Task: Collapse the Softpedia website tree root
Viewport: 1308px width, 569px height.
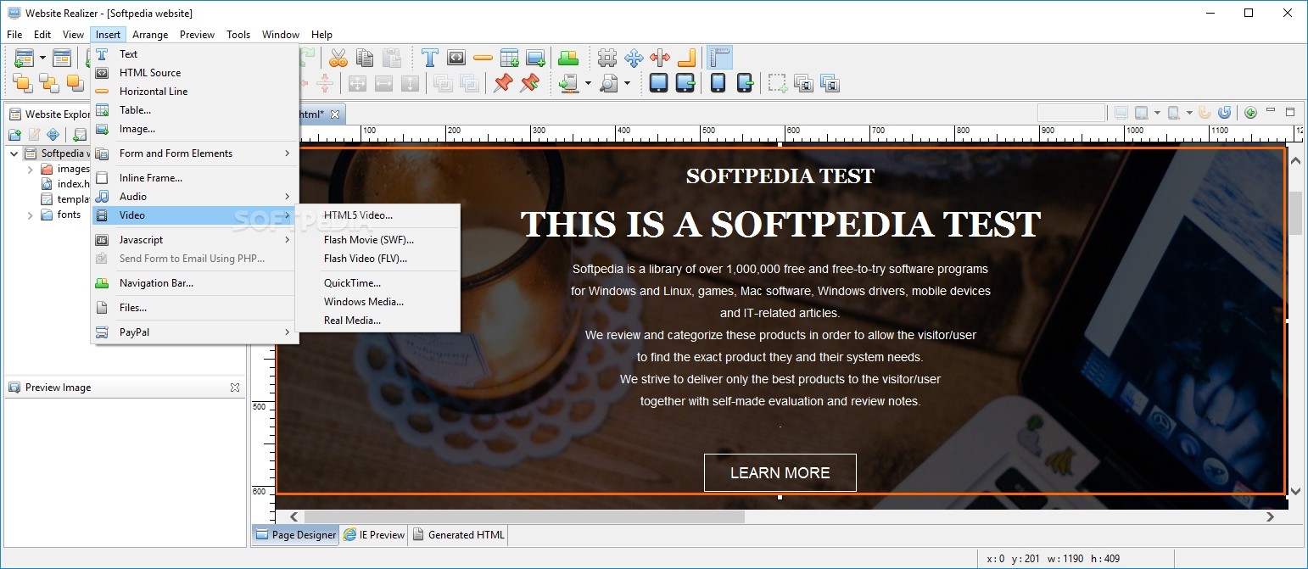Action: pyautogui.click(x=14, y=153)
